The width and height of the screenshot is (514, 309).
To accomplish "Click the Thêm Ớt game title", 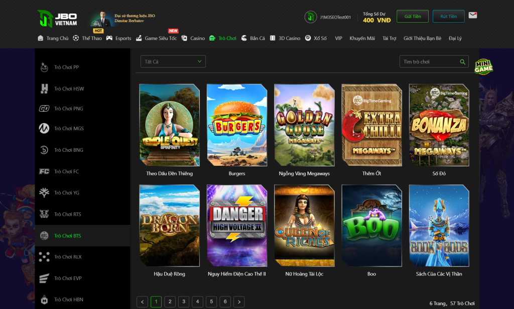I will tap(372, 173).
